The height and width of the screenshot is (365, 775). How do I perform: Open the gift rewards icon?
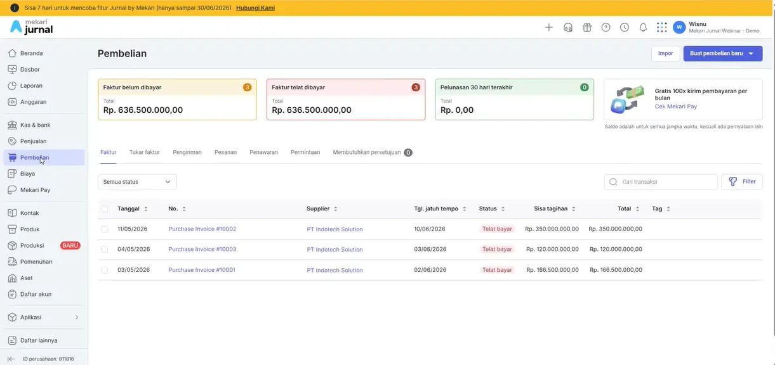pyautogui.click(x=587, y=27)
